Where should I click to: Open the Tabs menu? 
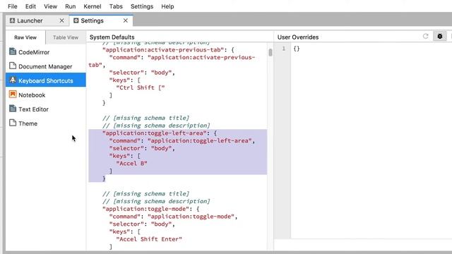(x=116, y=6)
